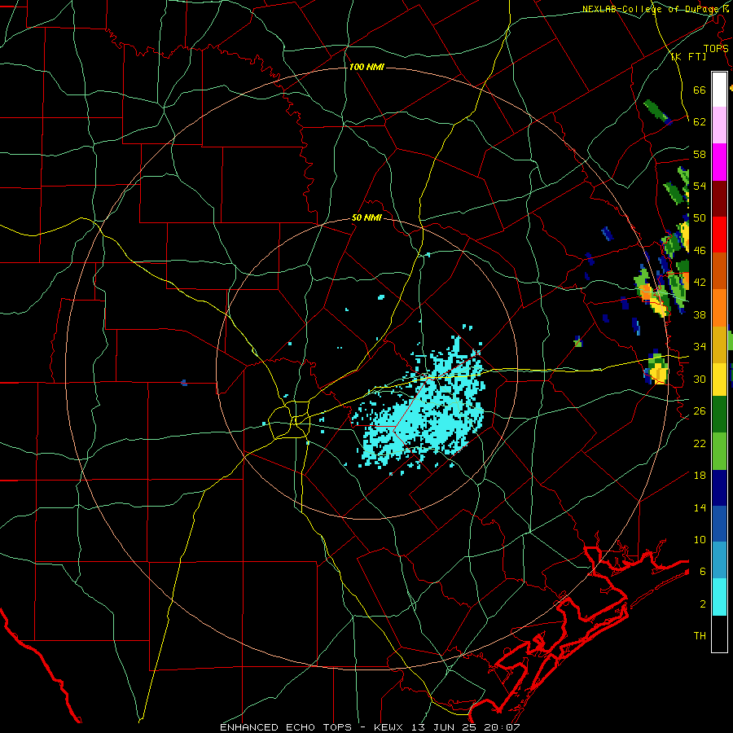733x733 pixels.
Task: Click the 'TH' threshold legend label
Action: (700, 636)
